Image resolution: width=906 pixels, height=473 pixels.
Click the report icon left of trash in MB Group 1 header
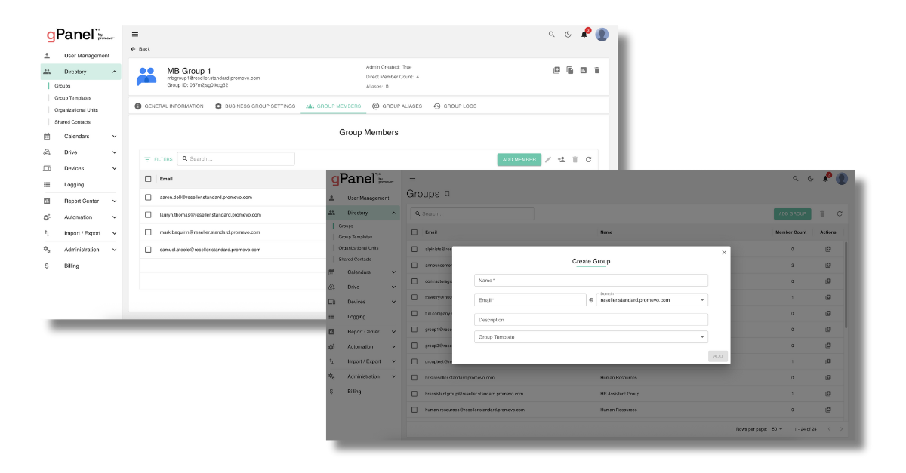(583, 70)
